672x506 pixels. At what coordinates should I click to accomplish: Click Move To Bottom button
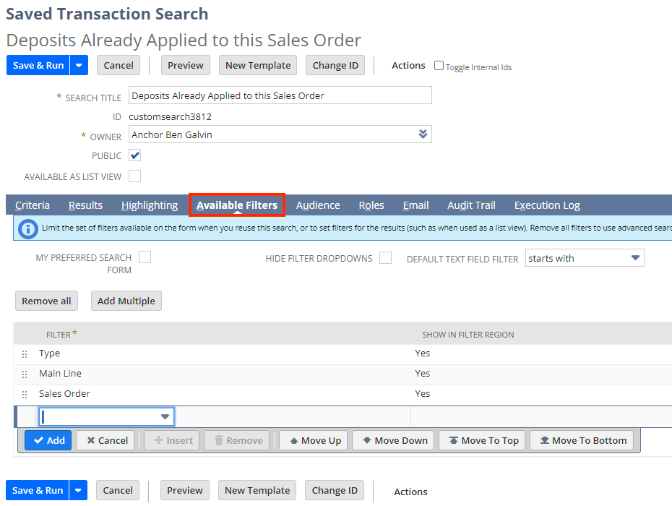[583, 440]
